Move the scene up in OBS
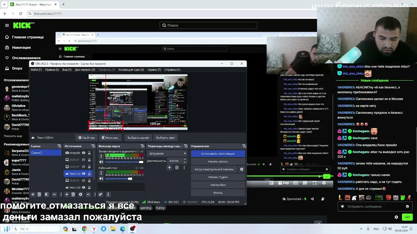This screenshot has width=417, height=234. click(54, 194)
